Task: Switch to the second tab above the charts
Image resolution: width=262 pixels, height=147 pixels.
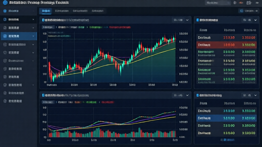Action: tap(62, 11)
